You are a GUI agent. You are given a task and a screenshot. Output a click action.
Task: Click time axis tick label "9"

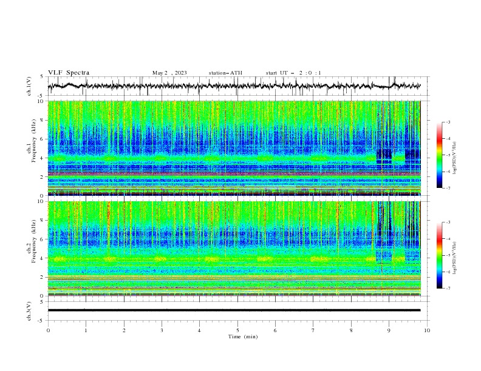pyautogui.click(x=389, y=330)
